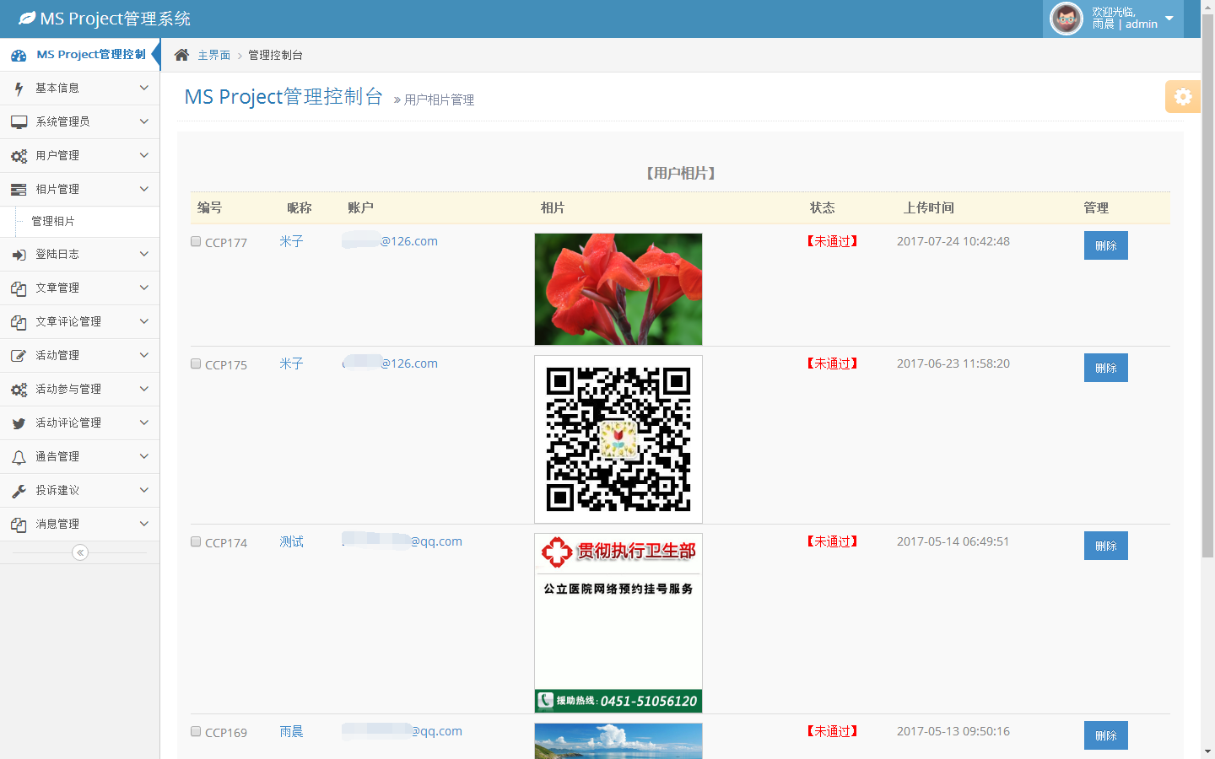The width and height of the screenshot is (1215, 759).
Task: Select the CCP175 row checkbox
Action: [196, 364]
